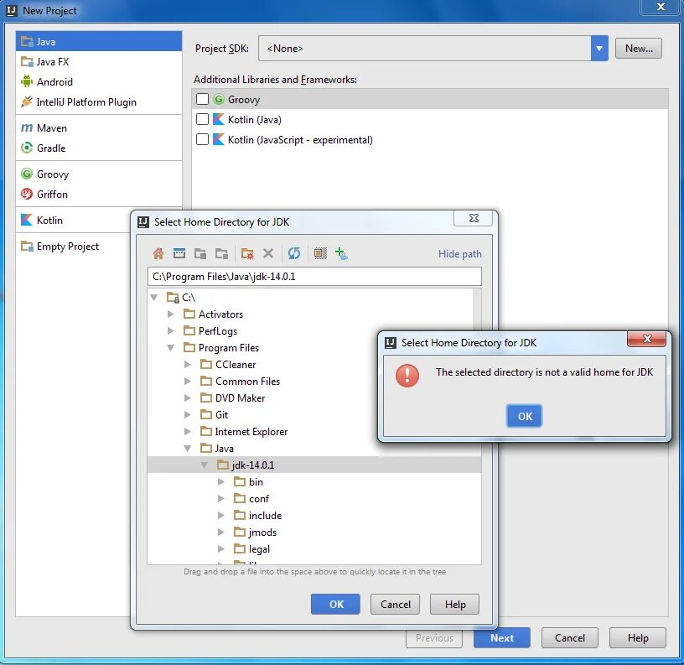684x665 pixels.
Task: Select Gradle project type
Action: coord(99,148)
